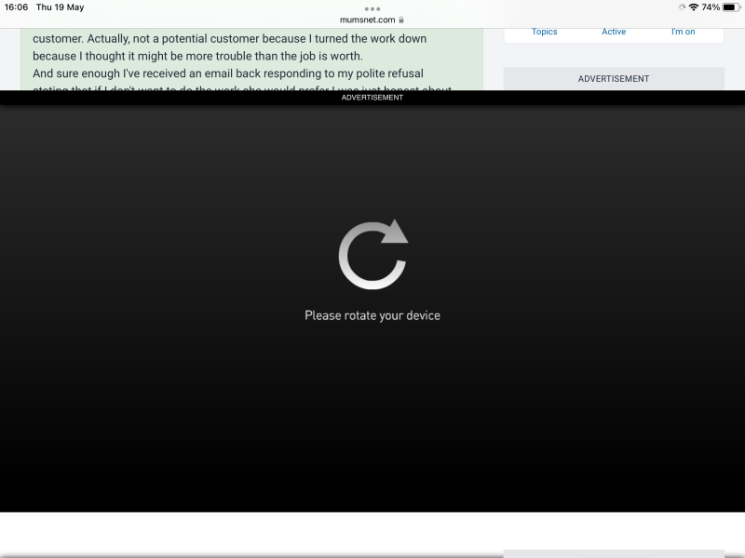Tap the Thu 19 May date
Image resolution: width=745 pixels, height=558 pixels.
coord(61,7)
